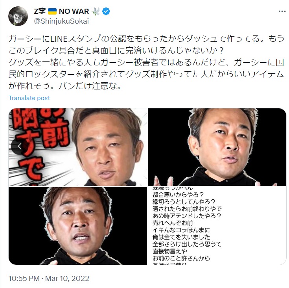Click the dove emoji after NO WAR

coord(96,11)
